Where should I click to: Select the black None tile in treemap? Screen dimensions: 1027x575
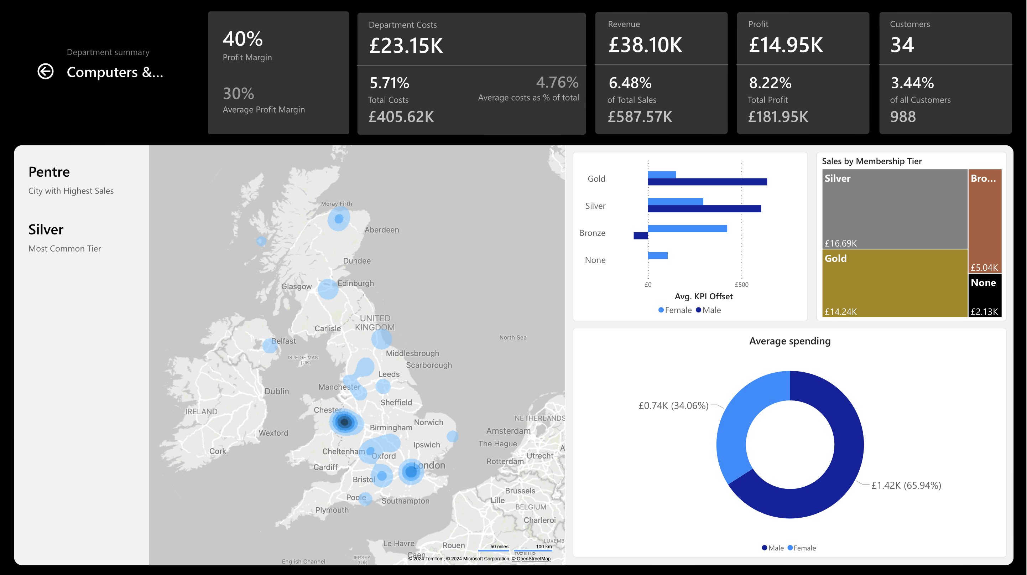[985, 295]
